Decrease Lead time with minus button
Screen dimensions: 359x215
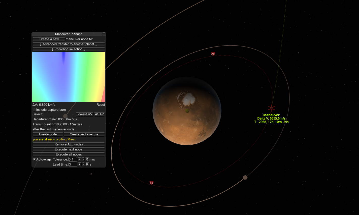[x=83, y=165]
